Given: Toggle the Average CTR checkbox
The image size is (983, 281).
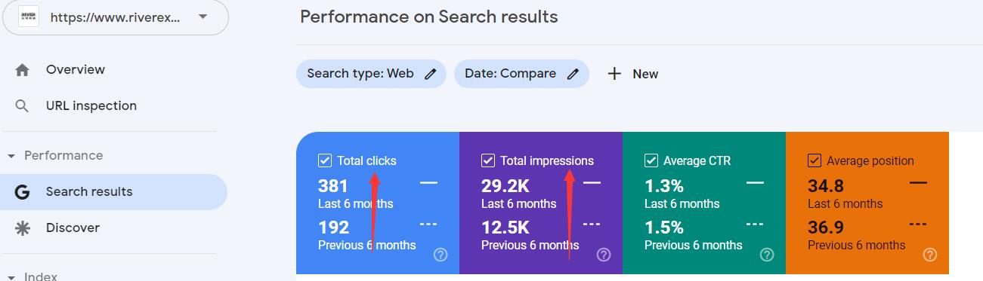Looking at the screenshot, I should (x=651, y=160).
